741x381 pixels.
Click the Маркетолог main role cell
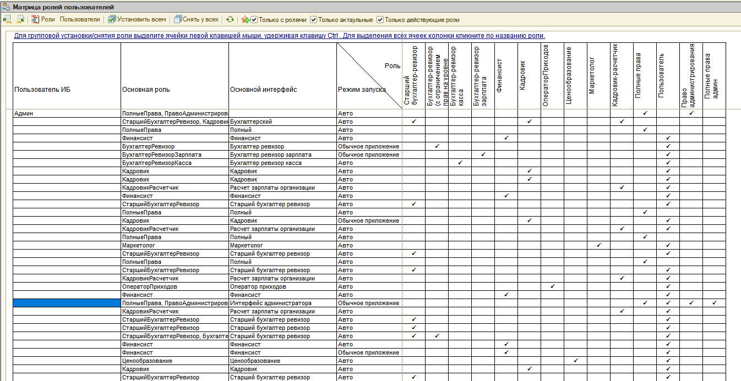point(175,245)
